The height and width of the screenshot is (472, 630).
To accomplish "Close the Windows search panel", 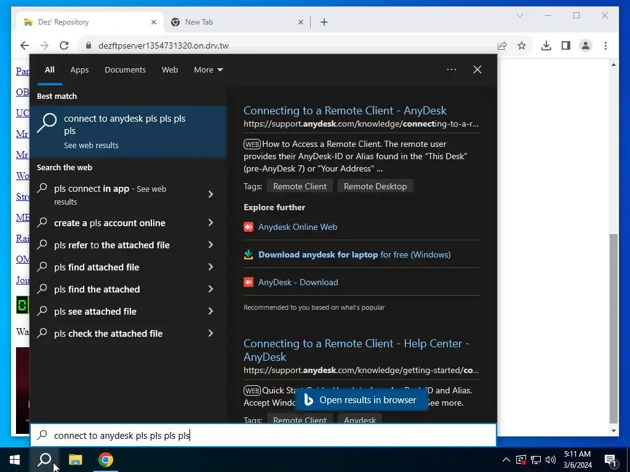I will pos(477,69).
